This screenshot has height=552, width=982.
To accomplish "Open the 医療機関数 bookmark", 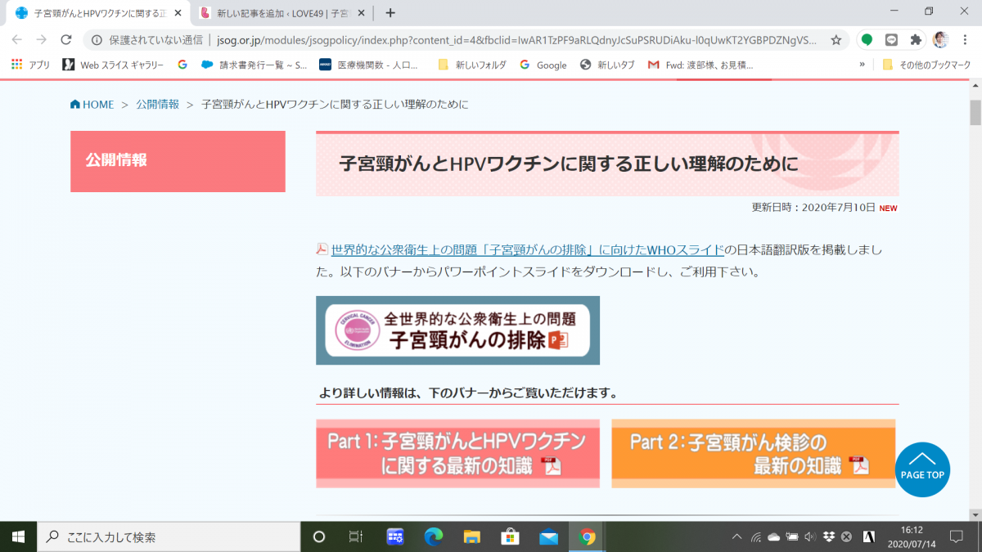I will pyautogui.click(x=368, y=65).
